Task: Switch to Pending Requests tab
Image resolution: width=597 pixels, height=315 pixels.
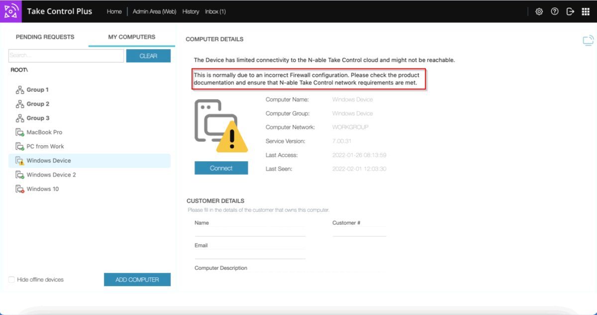Action: [45, 37]
